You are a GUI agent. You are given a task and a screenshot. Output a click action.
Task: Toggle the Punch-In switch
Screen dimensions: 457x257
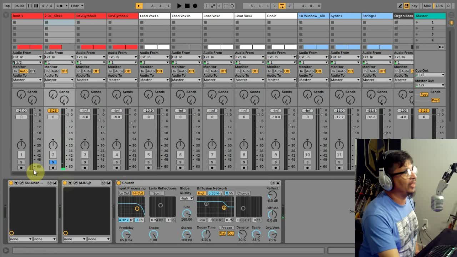pos(274,6)
